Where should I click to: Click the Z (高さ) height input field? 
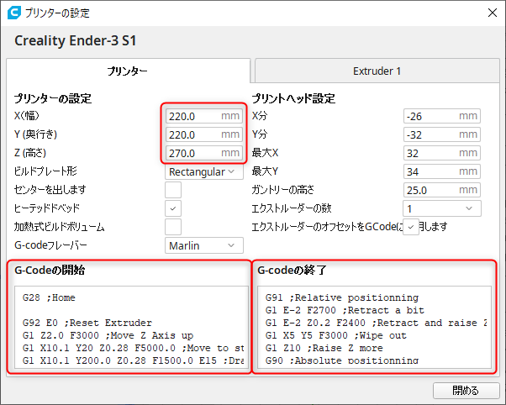[204, 153]
